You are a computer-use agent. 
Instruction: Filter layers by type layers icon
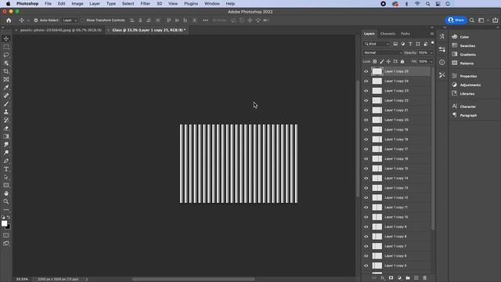[x=410, y=44]
